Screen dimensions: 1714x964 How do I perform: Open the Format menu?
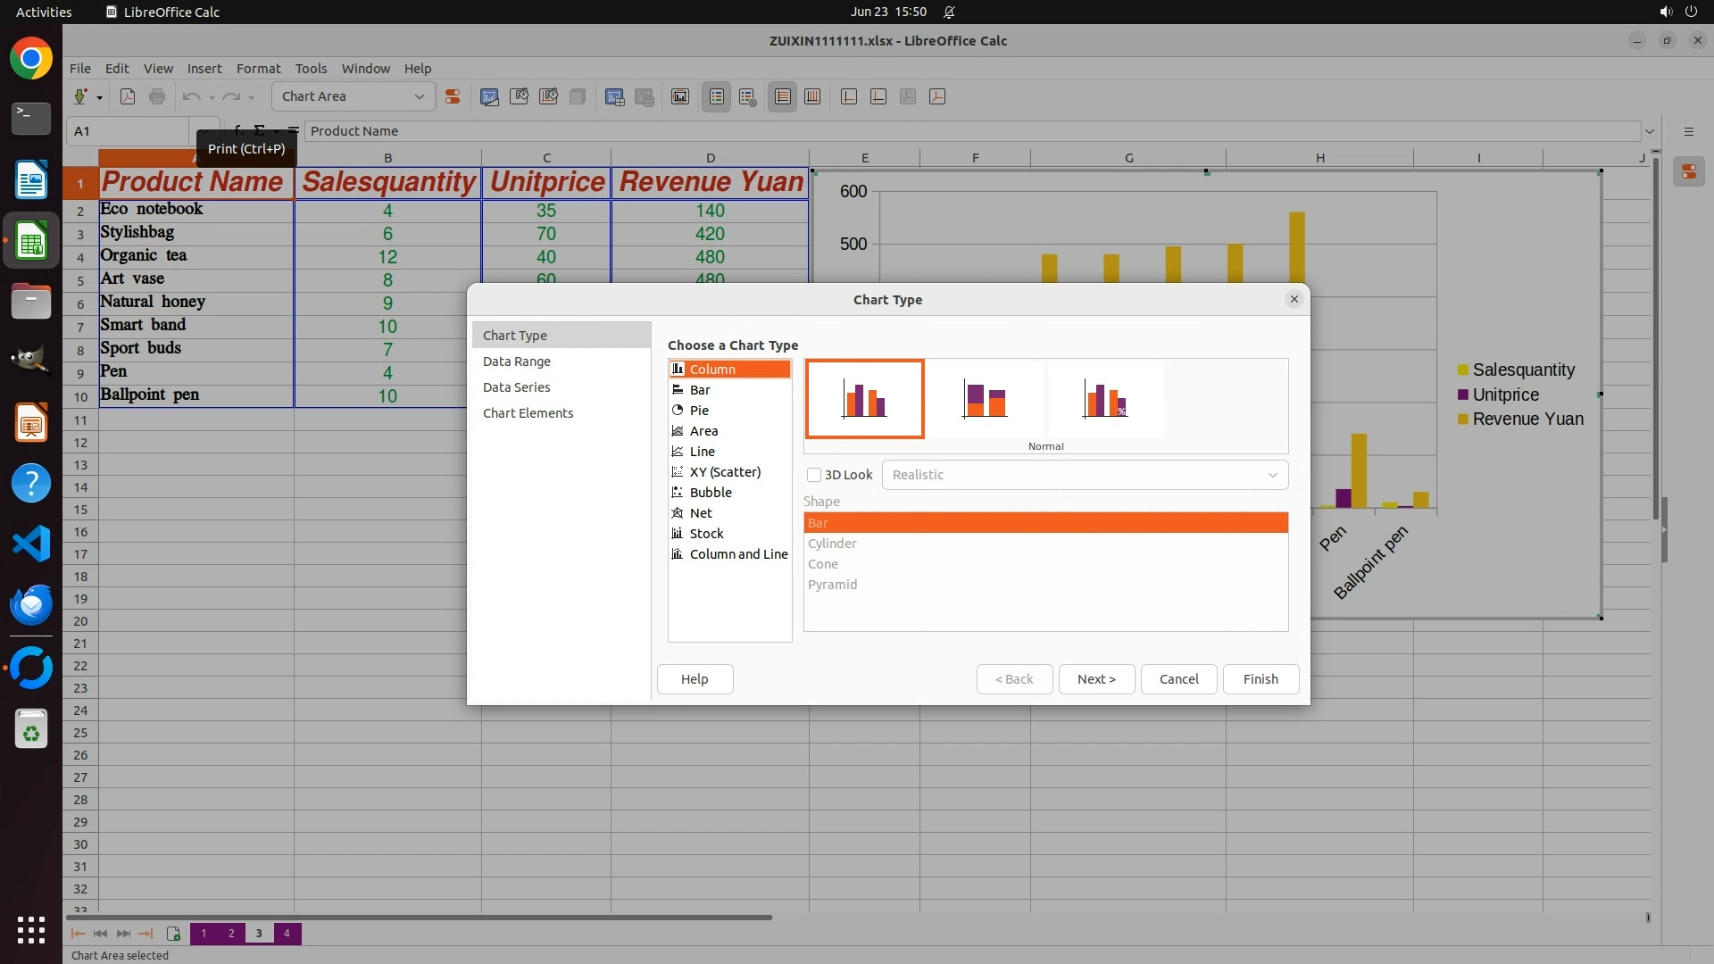pyautogui.click(x=258, y=68)
